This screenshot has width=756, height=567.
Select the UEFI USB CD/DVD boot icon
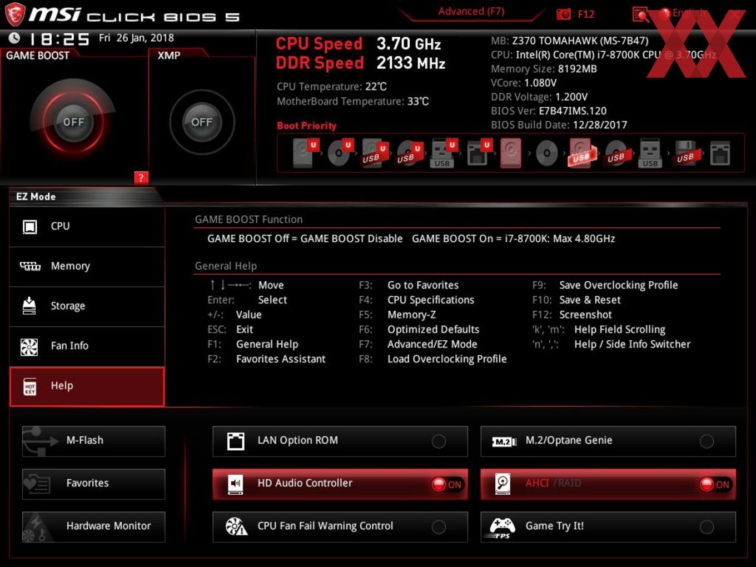point(409,153)
